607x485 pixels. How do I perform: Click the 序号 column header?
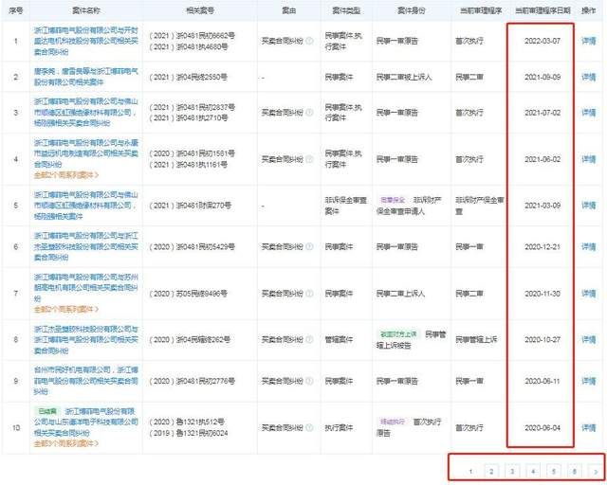pyautogui.click(x=15, y=10)
